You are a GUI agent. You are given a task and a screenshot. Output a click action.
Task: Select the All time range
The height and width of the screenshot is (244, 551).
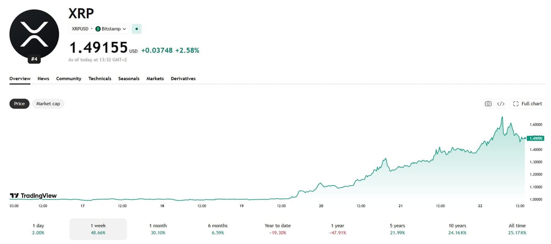coord(517,229)
